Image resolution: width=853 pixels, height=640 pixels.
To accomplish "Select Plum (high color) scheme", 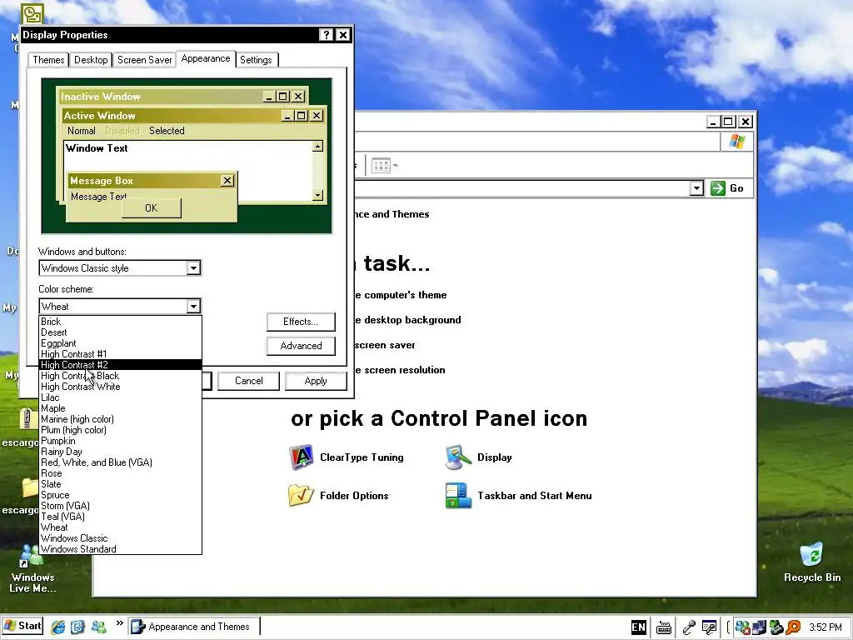I will 120,430.
